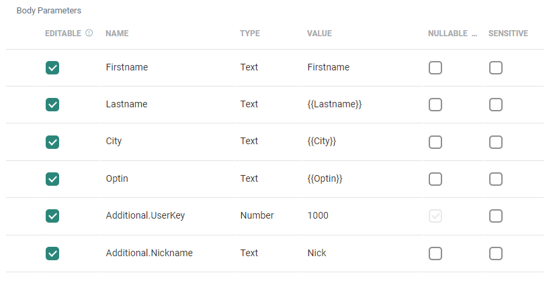The width and height of the screenshot is (553, 281).
Task: Click the Type column header
Action: (x=250, y=33)
